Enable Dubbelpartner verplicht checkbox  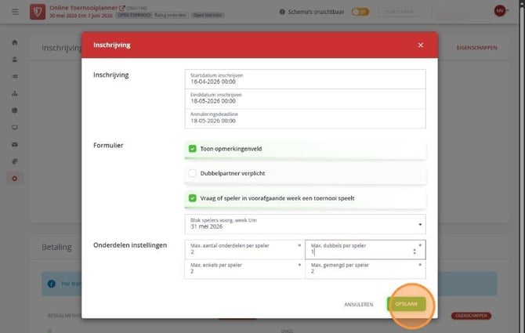pyautogui.click(x=192, y=173)
